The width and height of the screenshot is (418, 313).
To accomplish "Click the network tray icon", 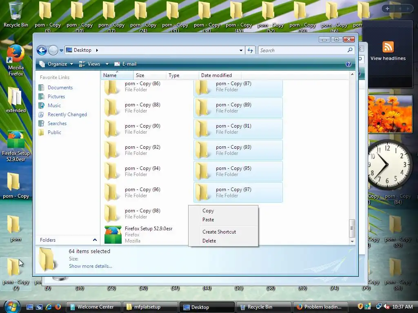I will (x=379, y=307).
